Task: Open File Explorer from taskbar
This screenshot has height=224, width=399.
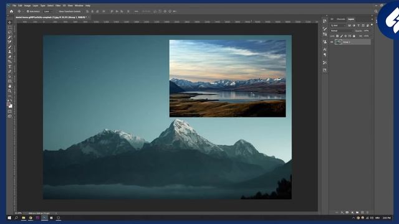Action: pyautogui.click(x=24, y=218)
